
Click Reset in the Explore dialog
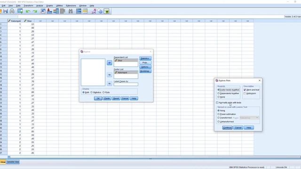click(x=116, y=98)
